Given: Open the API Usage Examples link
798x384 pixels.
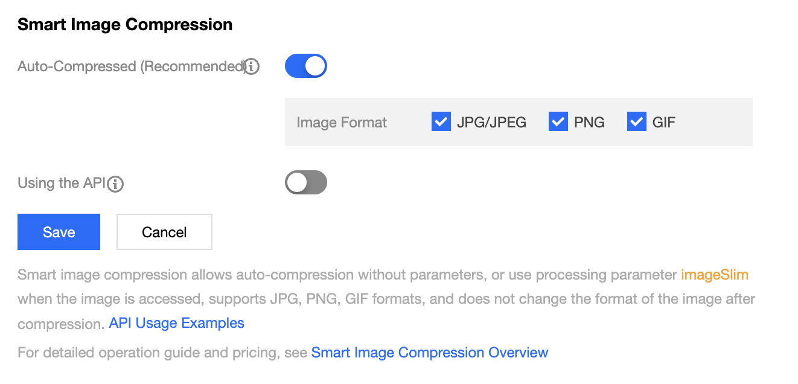Looking at the screenshot, I should (176, 323).
